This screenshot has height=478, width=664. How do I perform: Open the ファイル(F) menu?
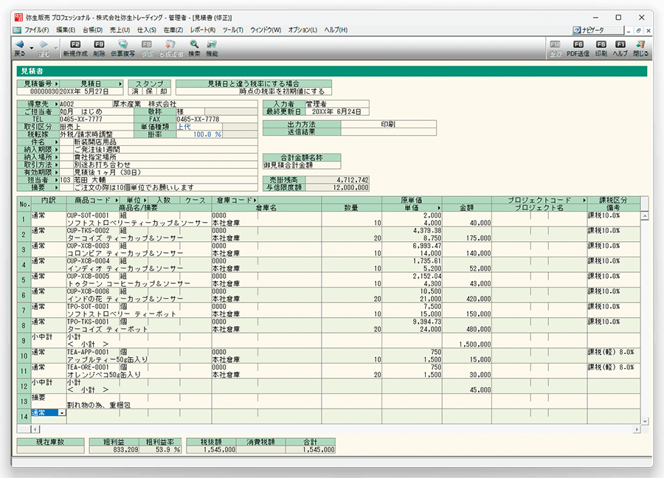tap(36, 30)
